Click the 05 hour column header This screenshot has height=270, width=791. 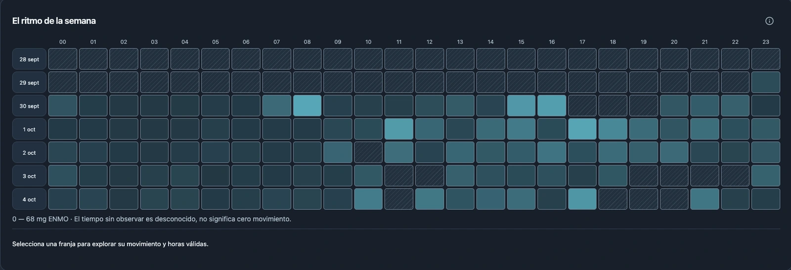[216, 42]
